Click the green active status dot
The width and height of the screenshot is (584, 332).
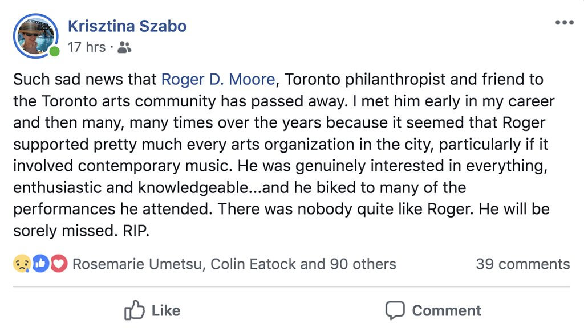coord(55,52)
